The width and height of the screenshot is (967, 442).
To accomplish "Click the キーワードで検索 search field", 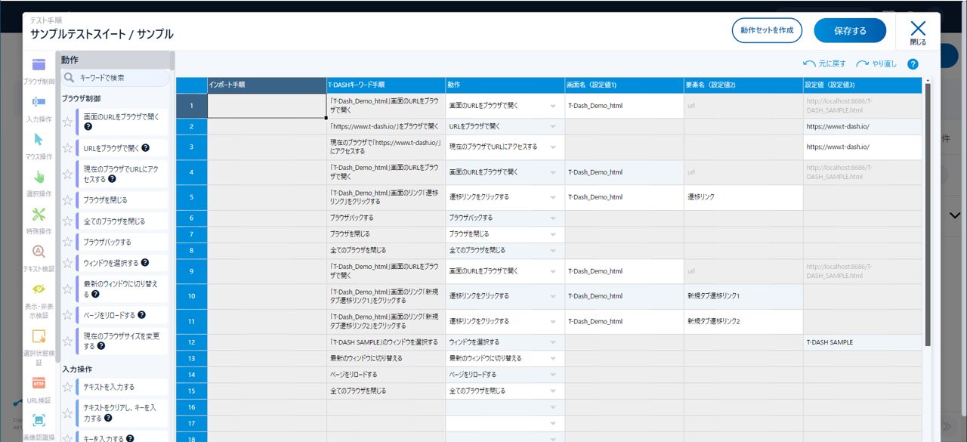I will (117, 77).
